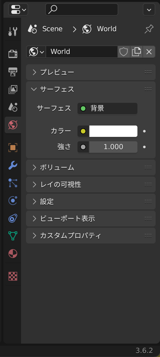Toggle animate dot next to カラー
This screenshot has width=160, height=357.
coord(144,131)
